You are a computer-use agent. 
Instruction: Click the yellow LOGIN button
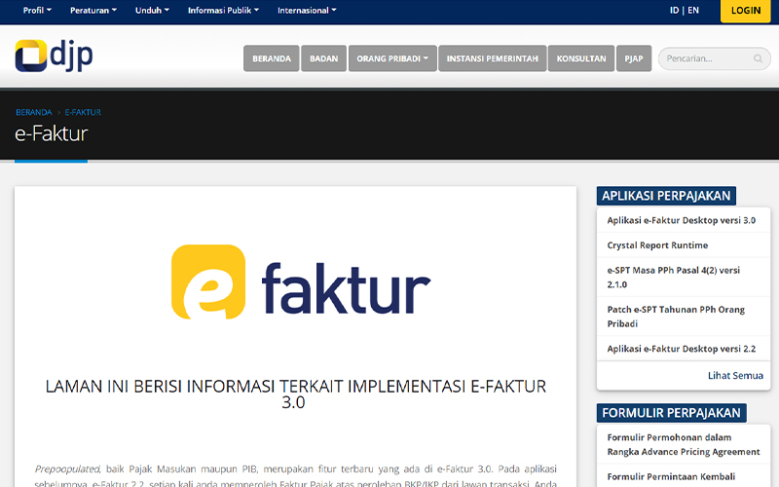click(x=746, y=11)
